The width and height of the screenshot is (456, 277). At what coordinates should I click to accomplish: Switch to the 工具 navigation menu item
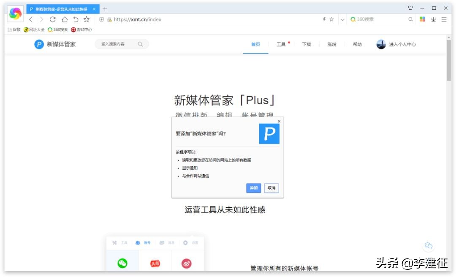(x=281, y=44)
